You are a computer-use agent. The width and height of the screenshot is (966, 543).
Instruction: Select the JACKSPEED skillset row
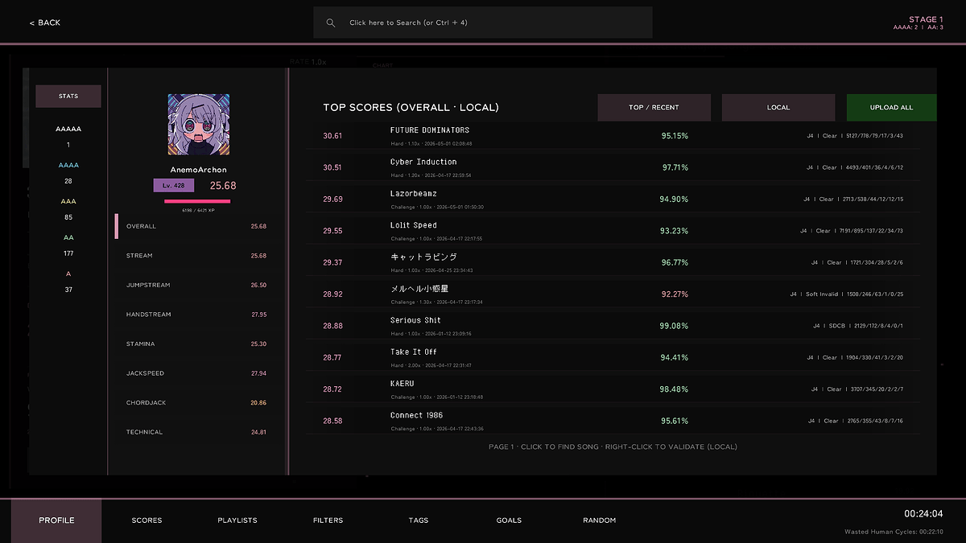click(196, 373)
